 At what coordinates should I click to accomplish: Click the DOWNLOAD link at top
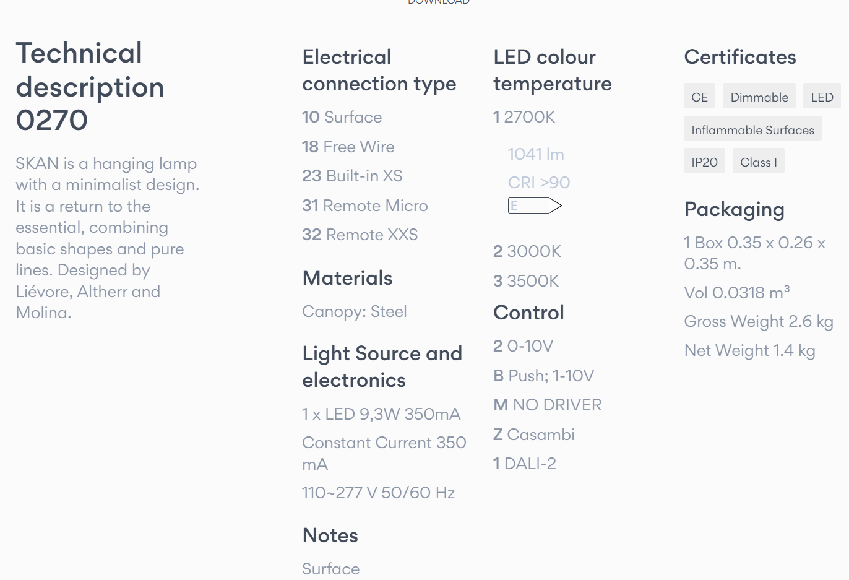click(x=438, y=2)
